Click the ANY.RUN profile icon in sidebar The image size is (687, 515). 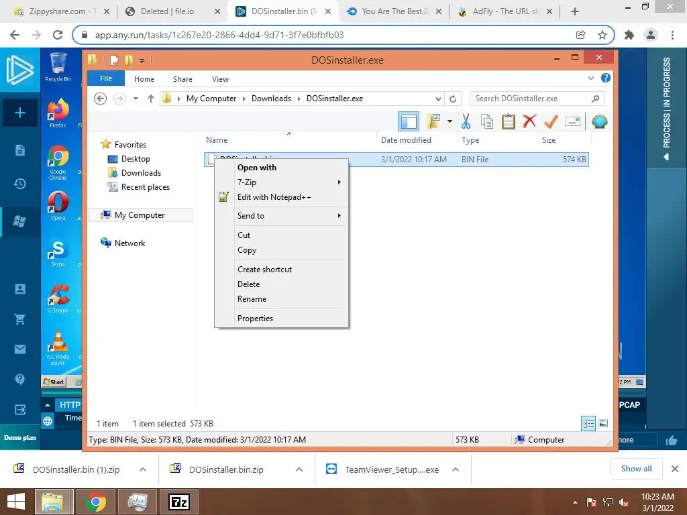click(20, 289)
